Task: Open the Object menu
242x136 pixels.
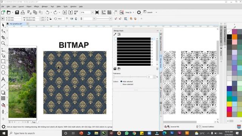Action: click(29, 6)
